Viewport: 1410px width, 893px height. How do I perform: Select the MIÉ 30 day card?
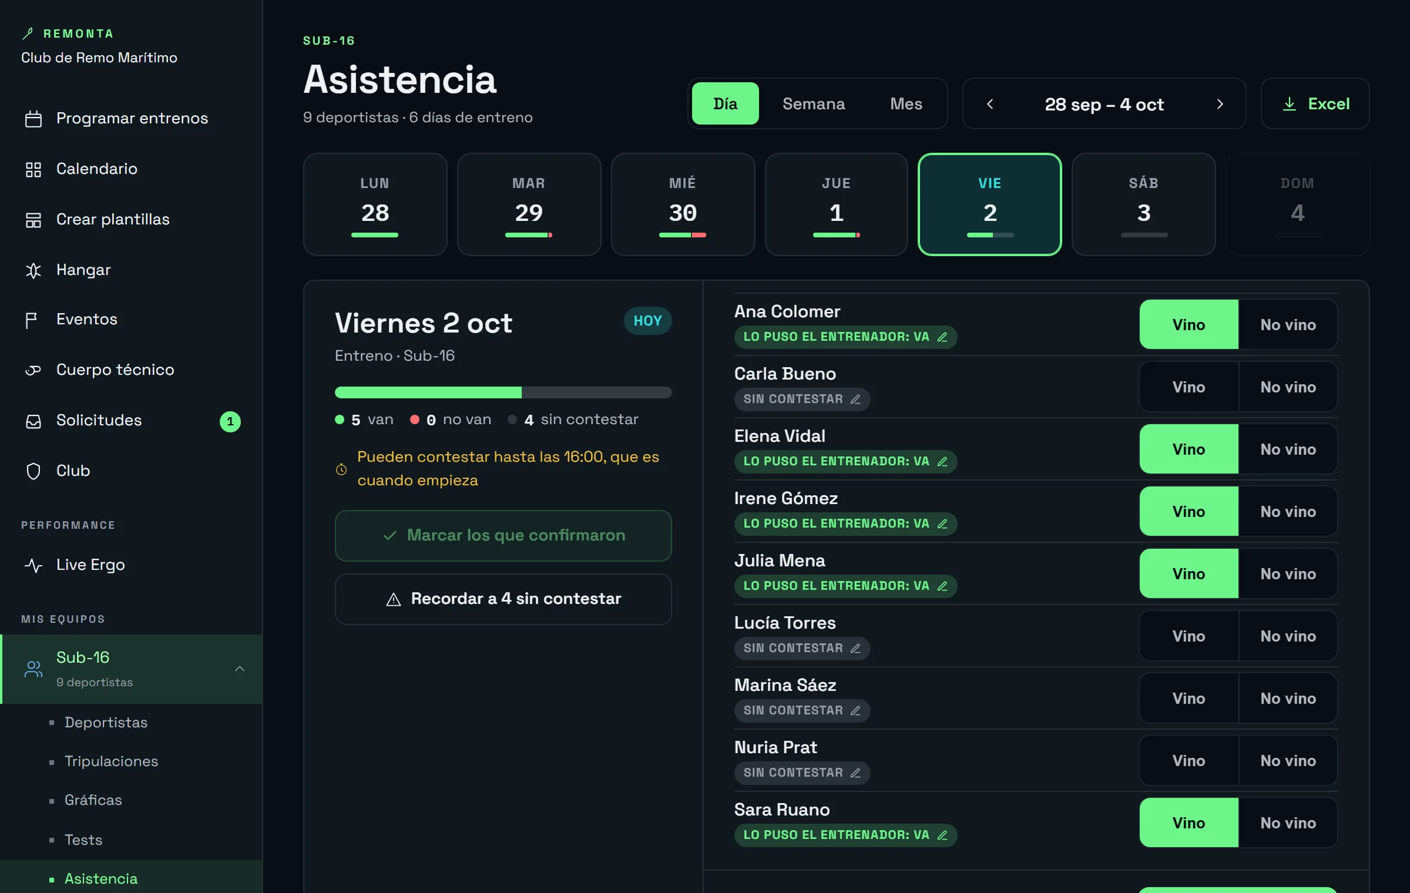click(x=683, y=204)
